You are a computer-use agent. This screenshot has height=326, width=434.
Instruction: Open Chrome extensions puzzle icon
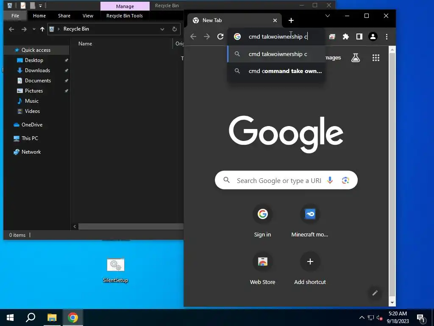click(x=346, y=37)
